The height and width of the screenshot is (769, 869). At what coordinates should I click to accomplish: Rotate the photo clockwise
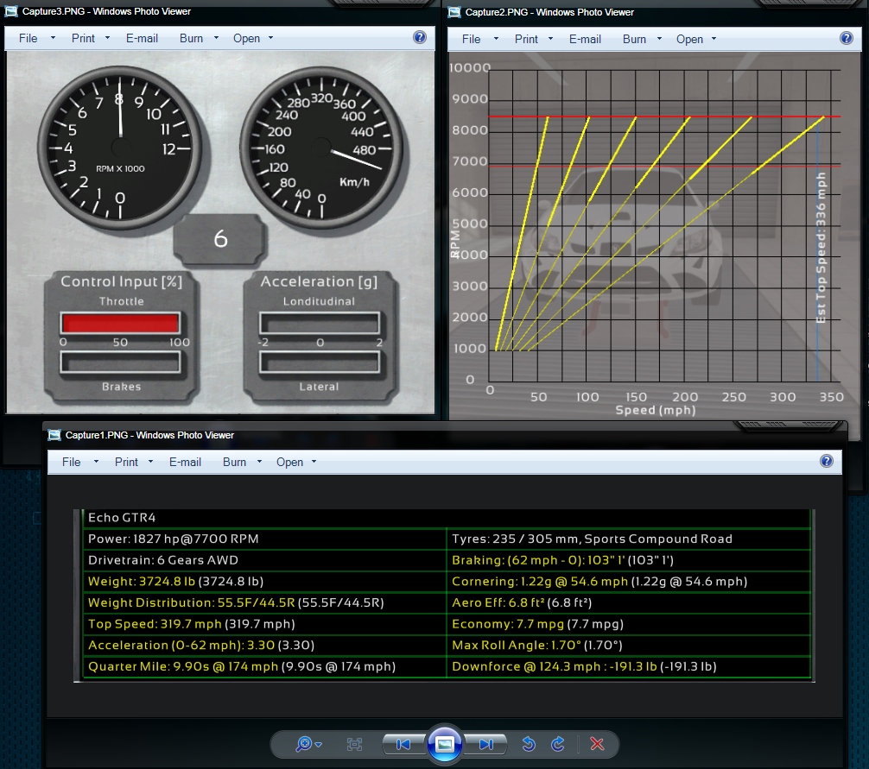557,744
